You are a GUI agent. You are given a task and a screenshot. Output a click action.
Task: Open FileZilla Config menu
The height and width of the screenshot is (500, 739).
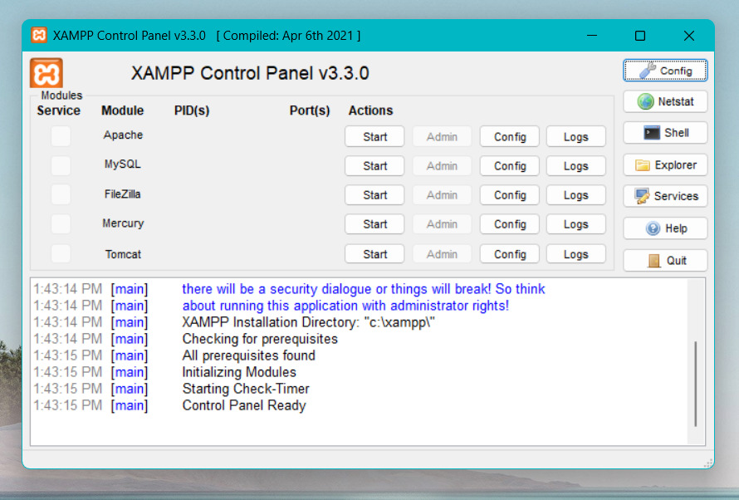pyautogui.click(x=510, y=195)
